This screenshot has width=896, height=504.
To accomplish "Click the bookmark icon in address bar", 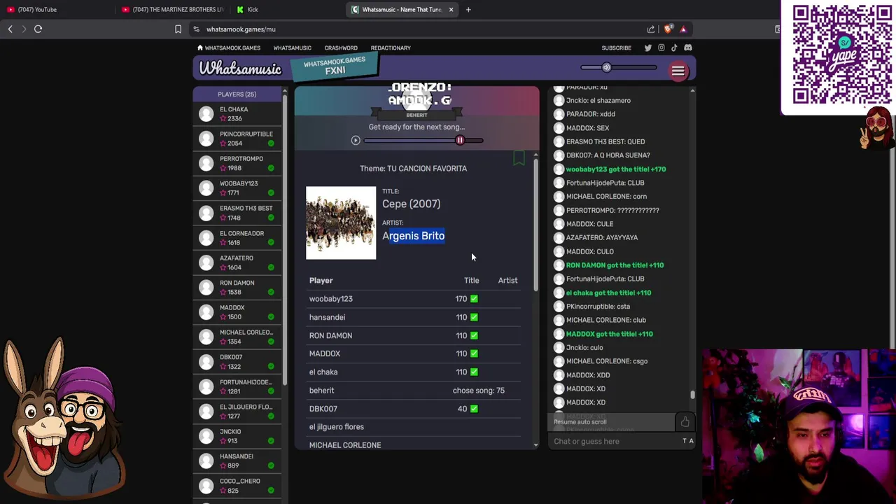I will 178,29.
